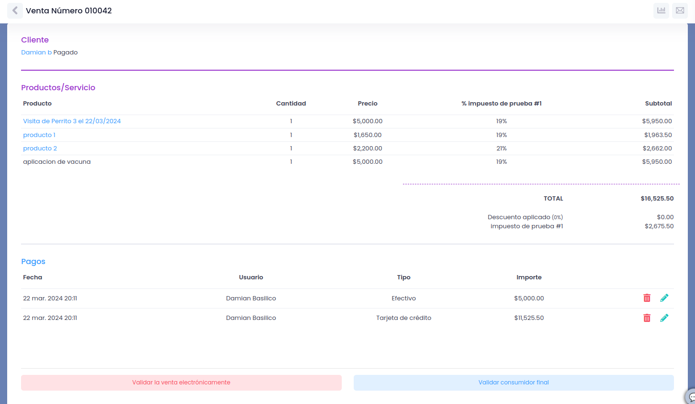Screen dimensions: 695x404
Task: Click the Pagado status text
Action: 65,53
